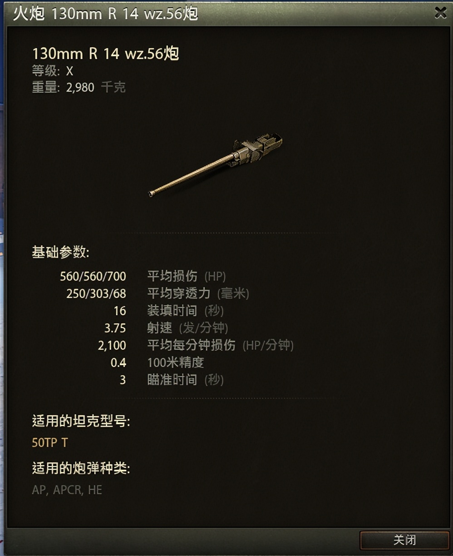Click the 等级: X line

click(x=53, y=71)
